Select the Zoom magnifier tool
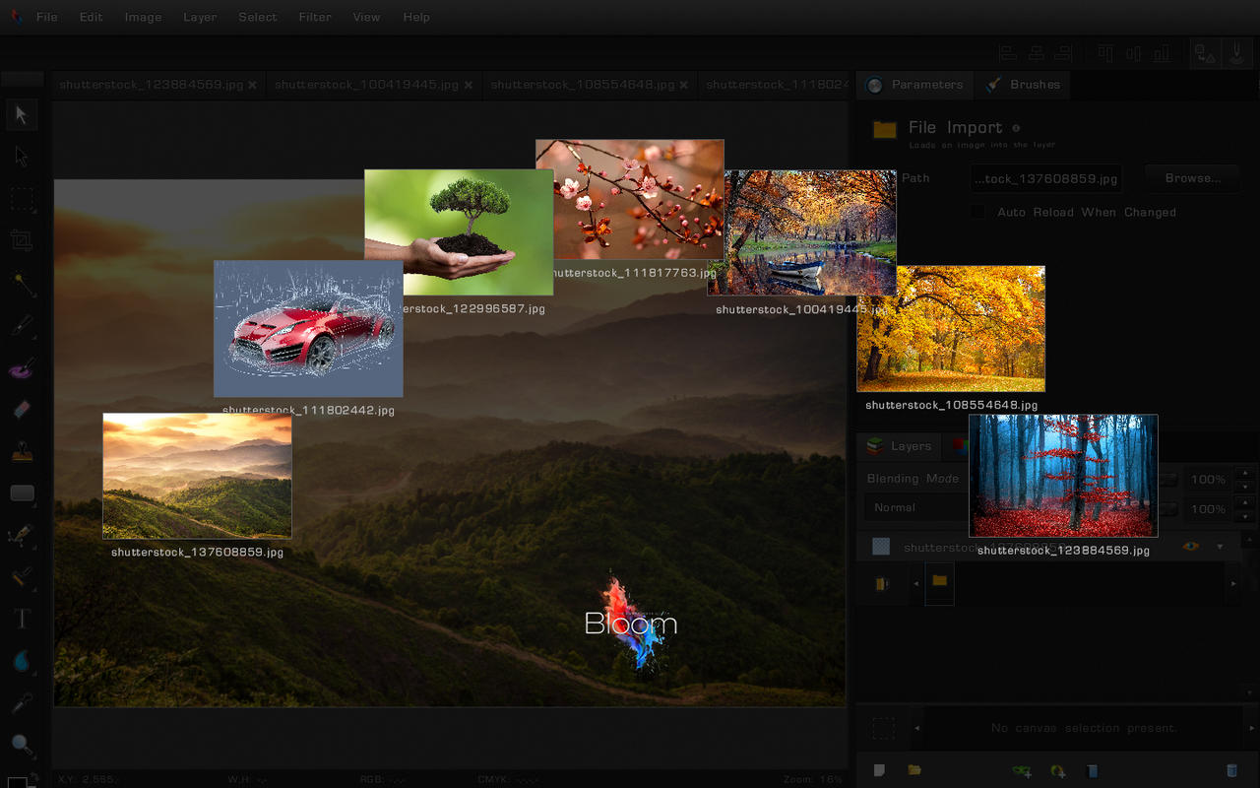This screenshot has height=788, width=1260. click(x=22, y=745)
